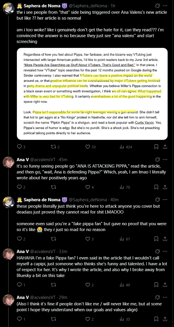Repost Ana's 33m tweet
174x327 pixels.
coord(53,285)
